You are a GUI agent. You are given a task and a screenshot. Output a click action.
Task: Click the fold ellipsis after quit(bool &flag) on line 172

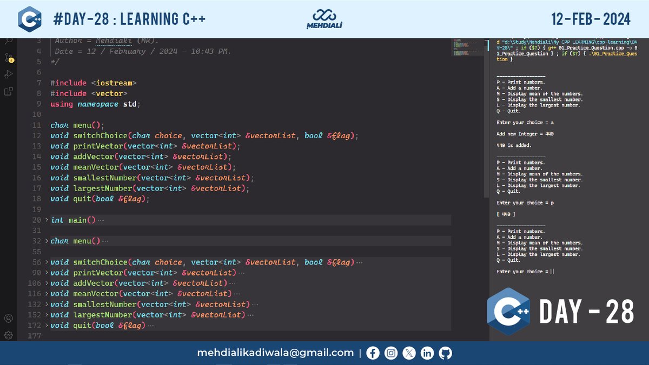tap(150, 326)
